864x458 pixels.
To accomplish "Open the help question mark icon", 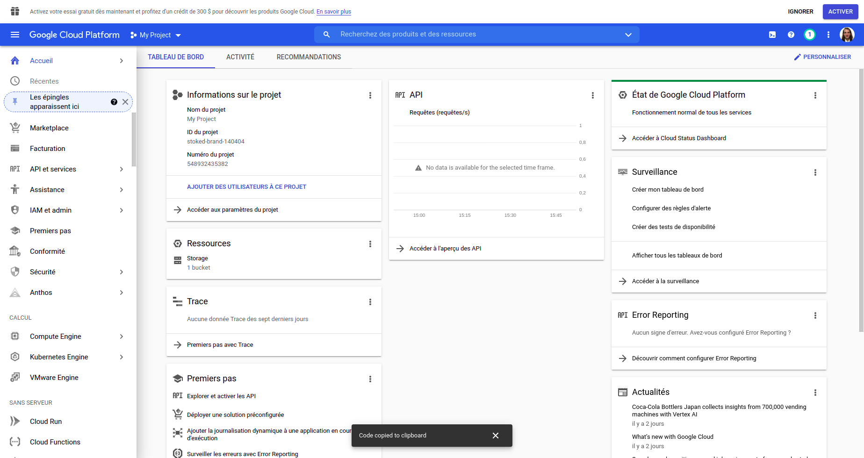I will point(791,35).
